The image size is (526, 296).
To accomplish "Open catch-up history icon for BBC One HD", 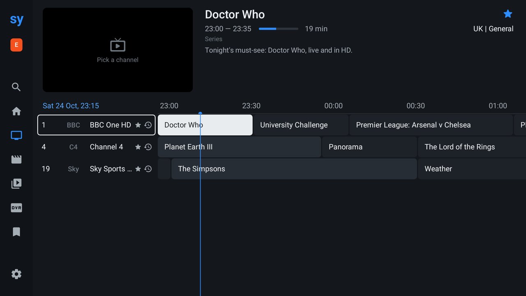I will click(148, 125).
